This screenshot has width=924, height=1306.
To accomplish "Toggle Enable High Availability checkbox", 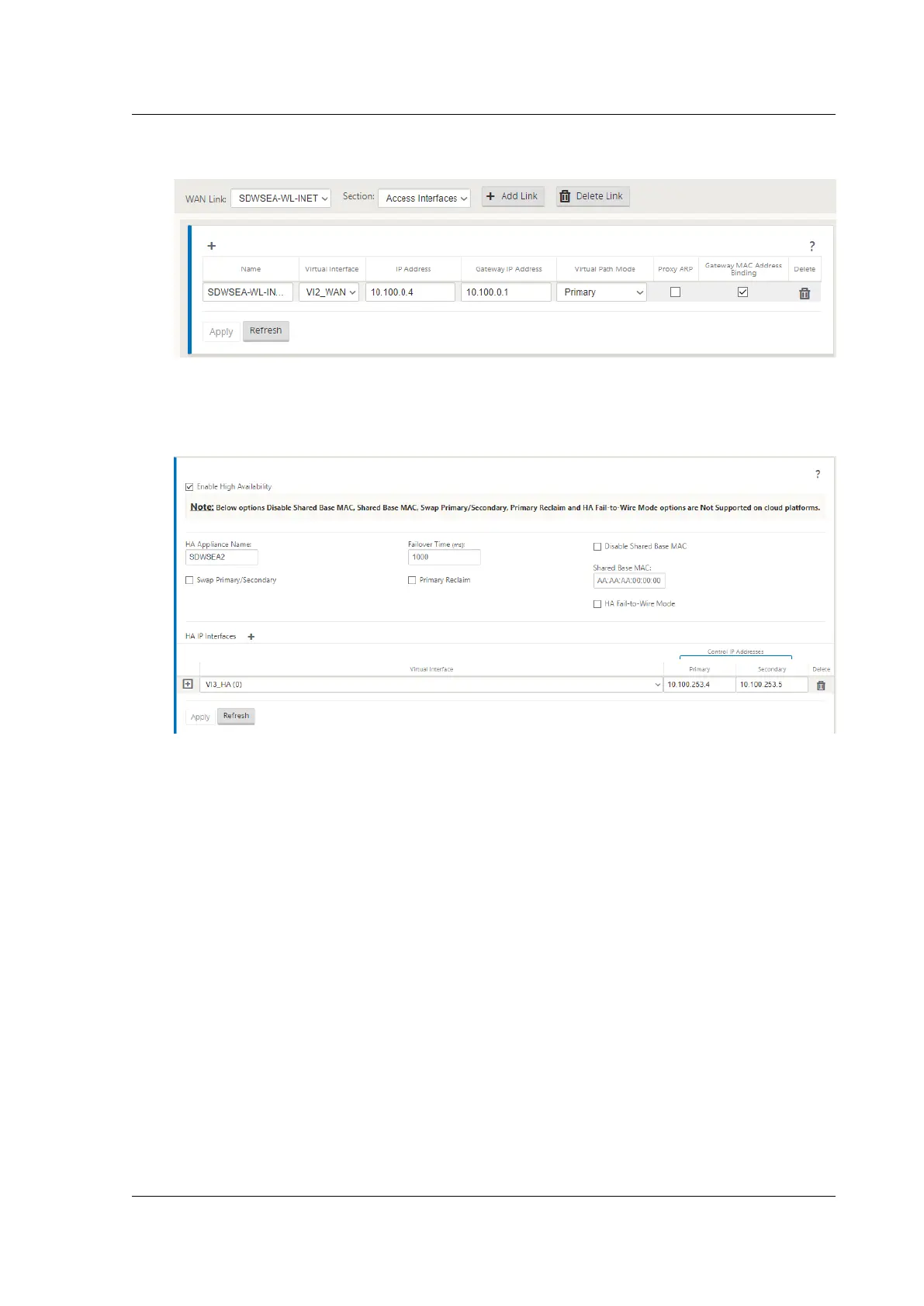I will point(189,487).
